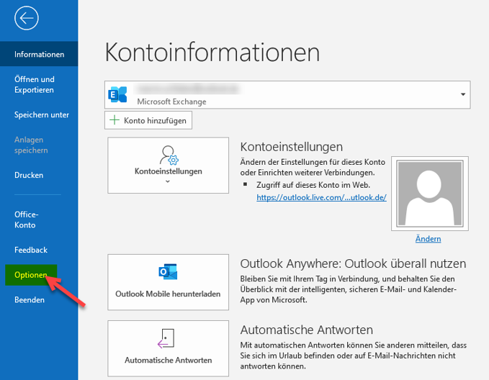Click the profile picture placeholder

(430, 194)
